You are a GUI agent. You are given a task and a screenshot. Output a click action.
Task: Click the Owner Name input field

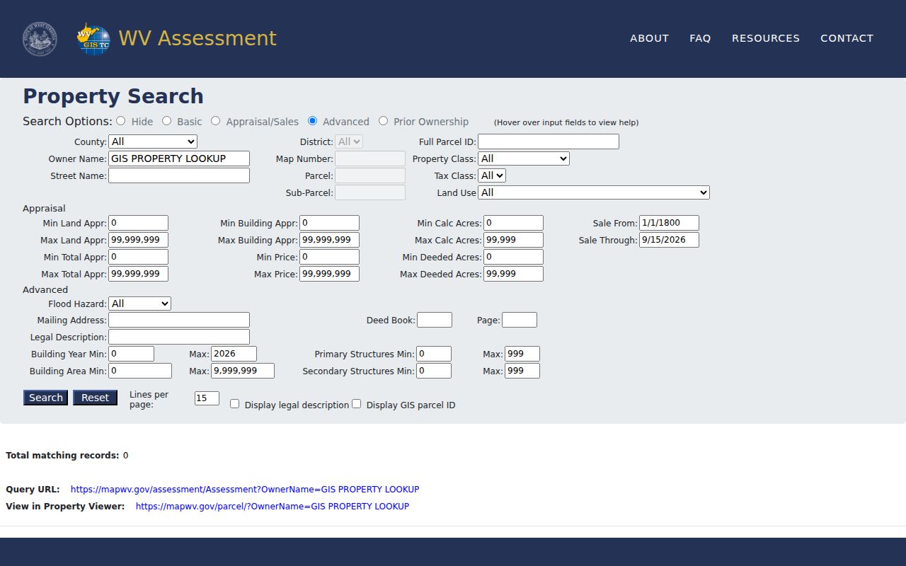click(179, 158)
